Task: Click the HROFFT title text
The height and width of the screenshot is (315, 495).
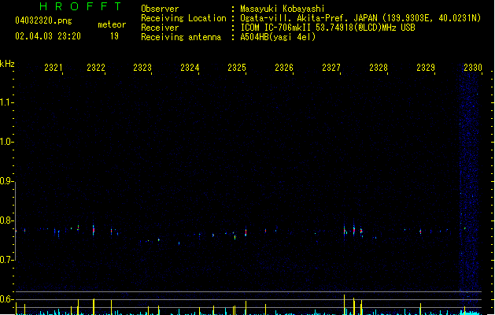Action: [x=81, y=6]
